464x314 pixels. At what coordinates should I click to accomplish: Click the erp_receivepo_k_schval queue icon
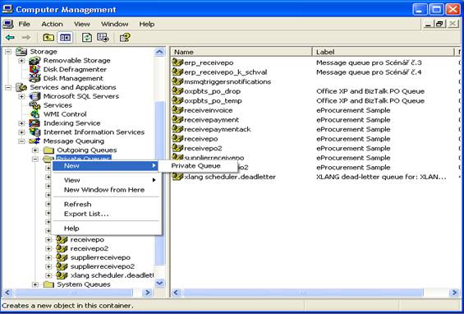click(x=177, y=72)
